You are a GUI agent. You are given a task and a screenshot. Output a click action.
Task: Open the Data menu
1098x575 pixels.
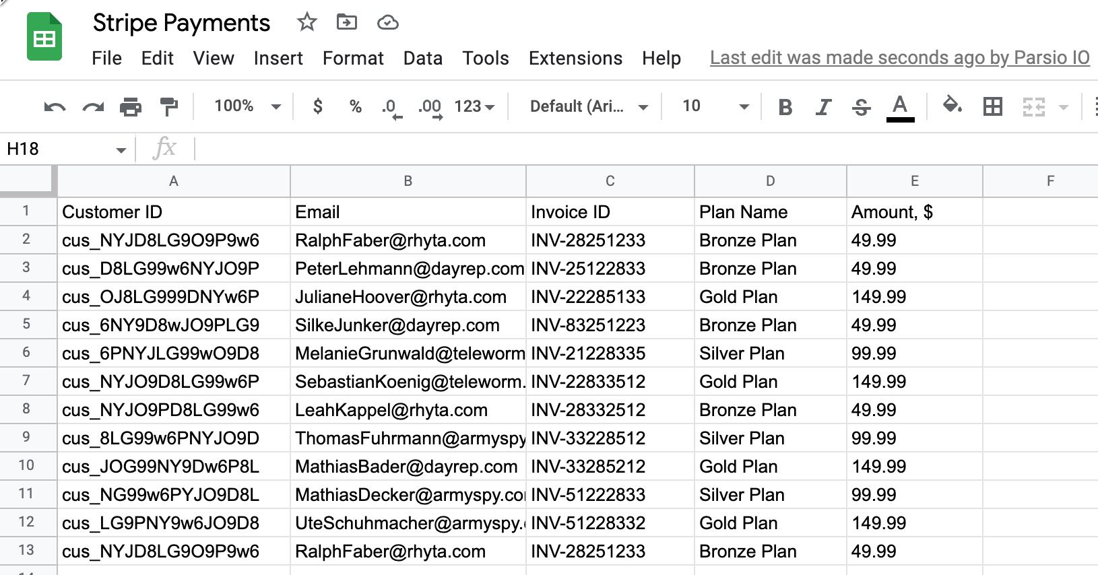[422, 59]
